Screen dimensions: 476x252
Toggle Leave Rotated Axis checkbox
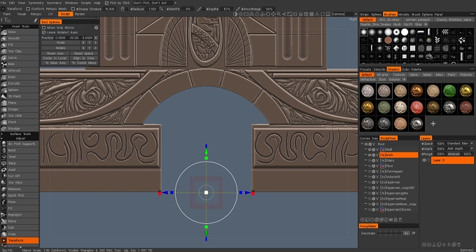click(43, 32)
